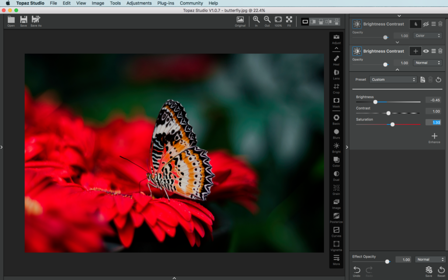Add a Blurs adjustment
The width and height of the screenshot is (448, 280).
click(x=336, y=134)
